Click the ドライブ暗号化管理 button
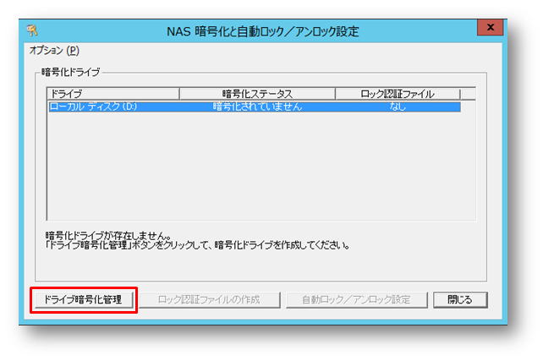Screen dimensions: 543x361 pyautogui.click(x=83, y=300)
